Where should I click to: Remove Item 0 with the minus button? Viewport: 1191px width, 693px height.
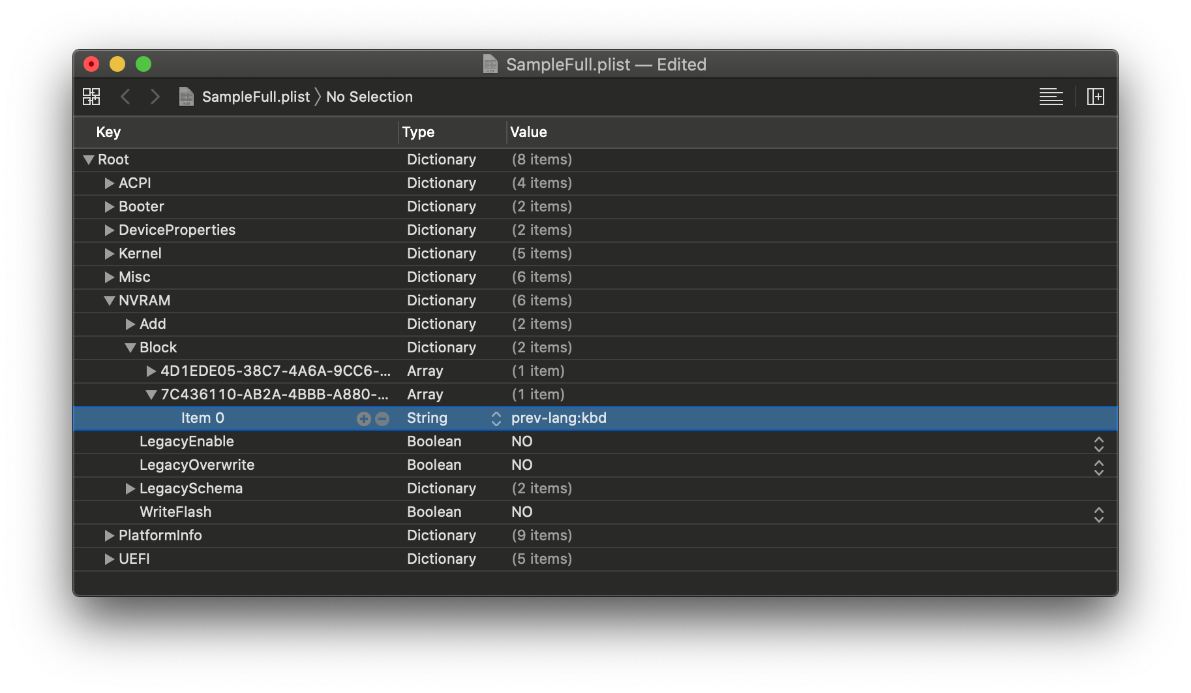pos(383,419)
